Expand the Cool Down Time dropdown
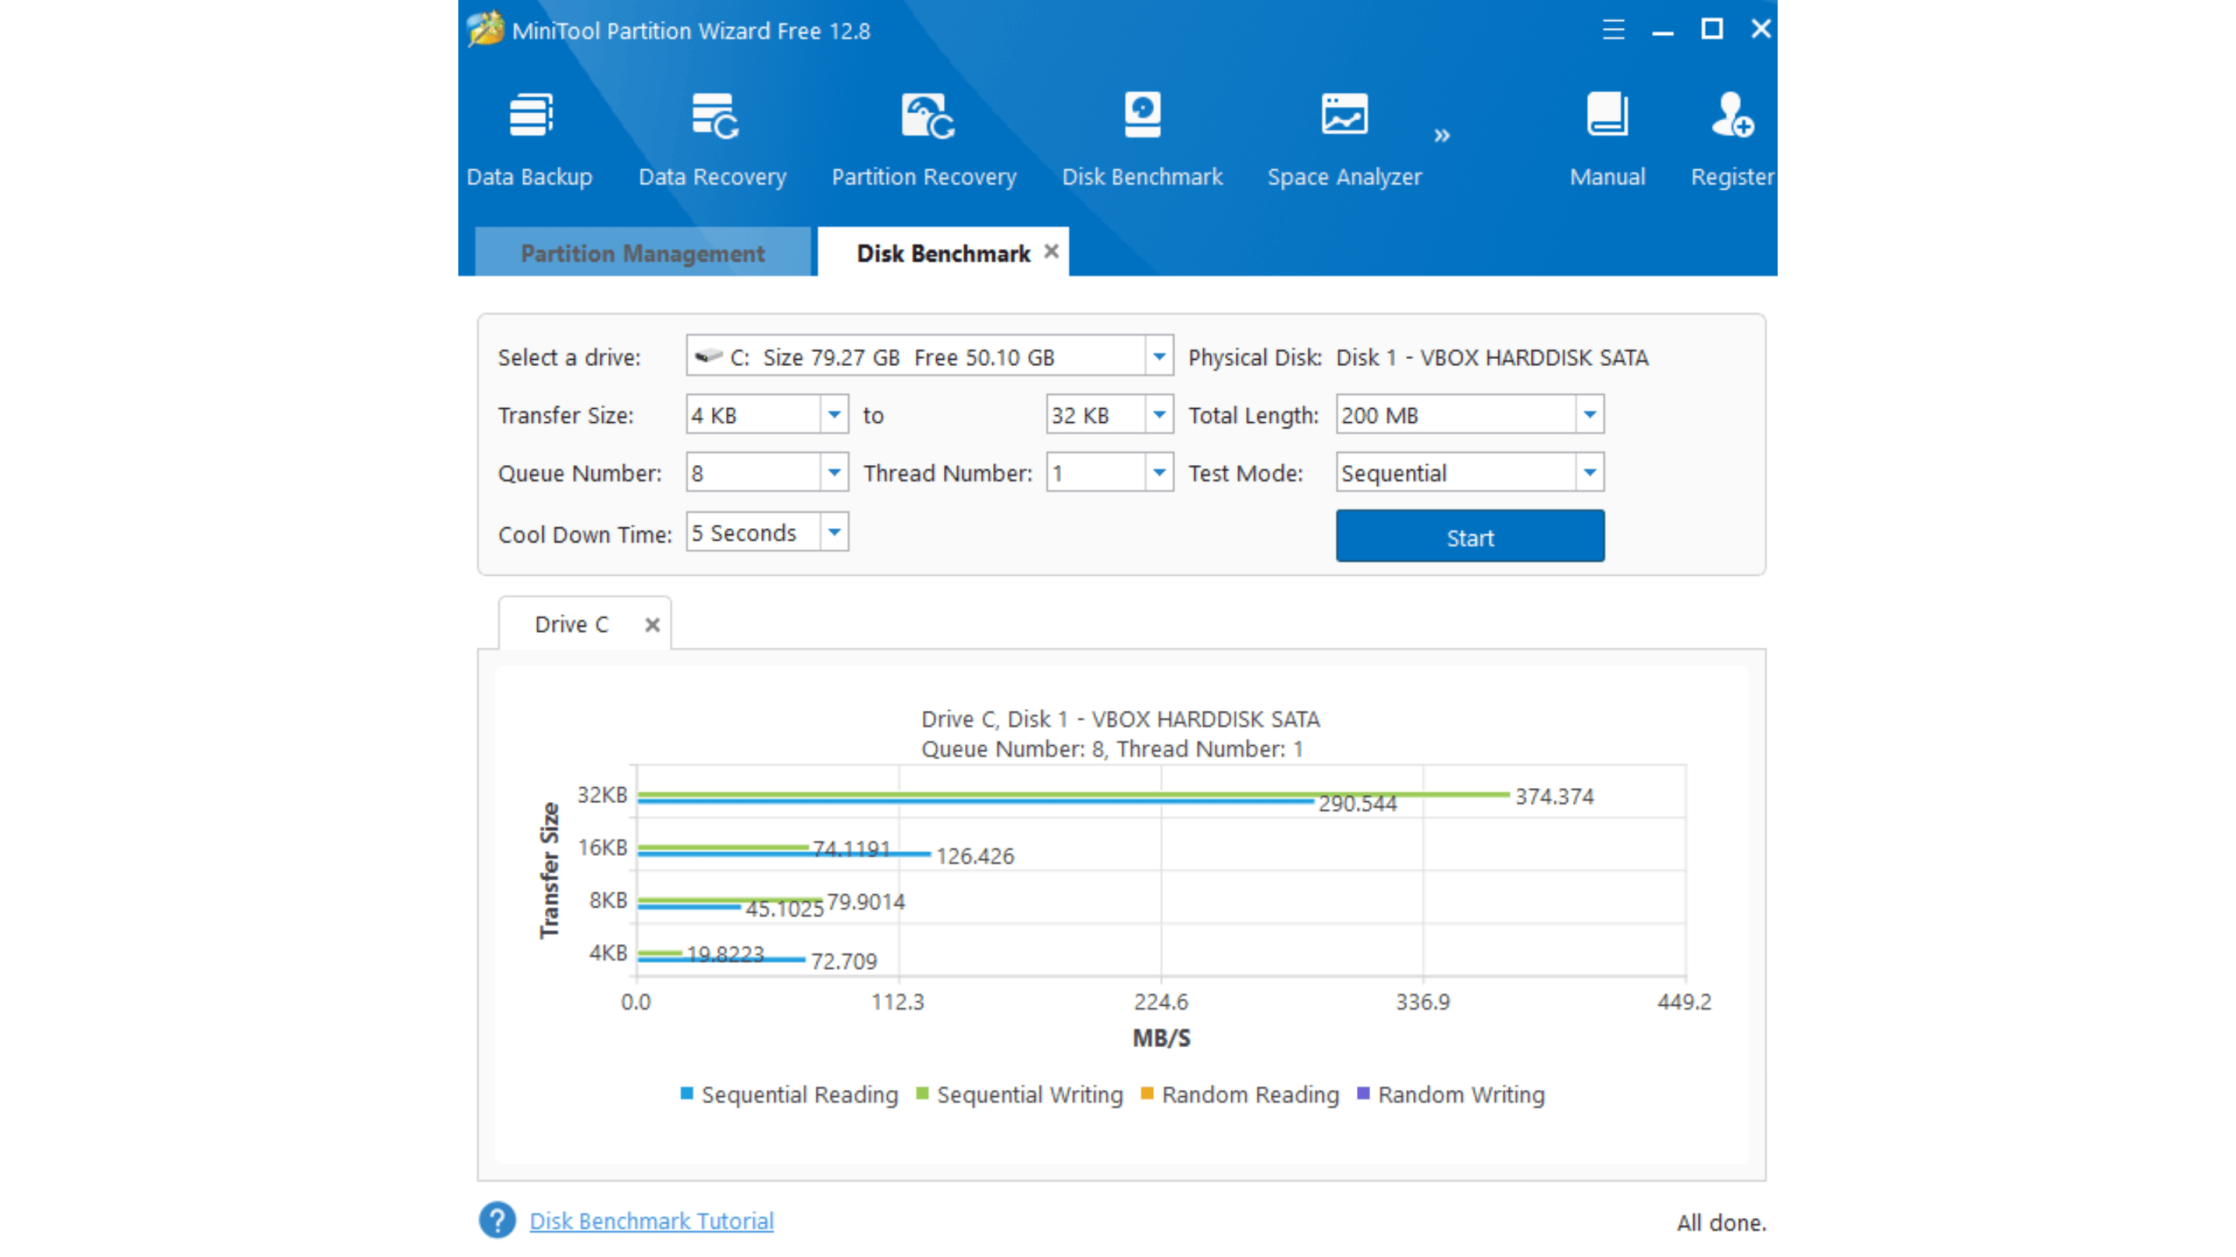Viewport: 2236px width, 1257px height. point(834,532)
